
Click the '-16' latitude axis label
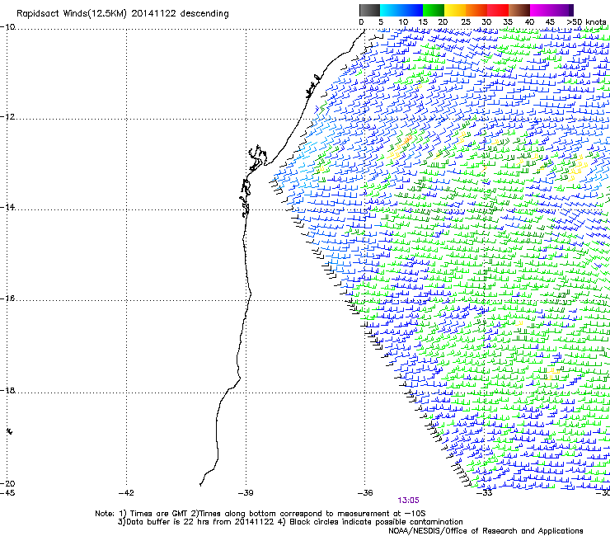pos(7,299)
